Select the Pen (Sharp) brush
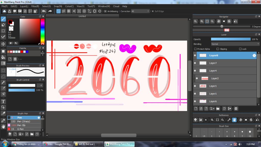The image size is (261, 147). (x=24, y=121)
